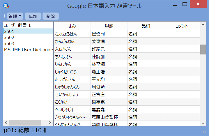209x136 pixels.
Task: Click the 削除 button
Action: [x=51, y=16]
